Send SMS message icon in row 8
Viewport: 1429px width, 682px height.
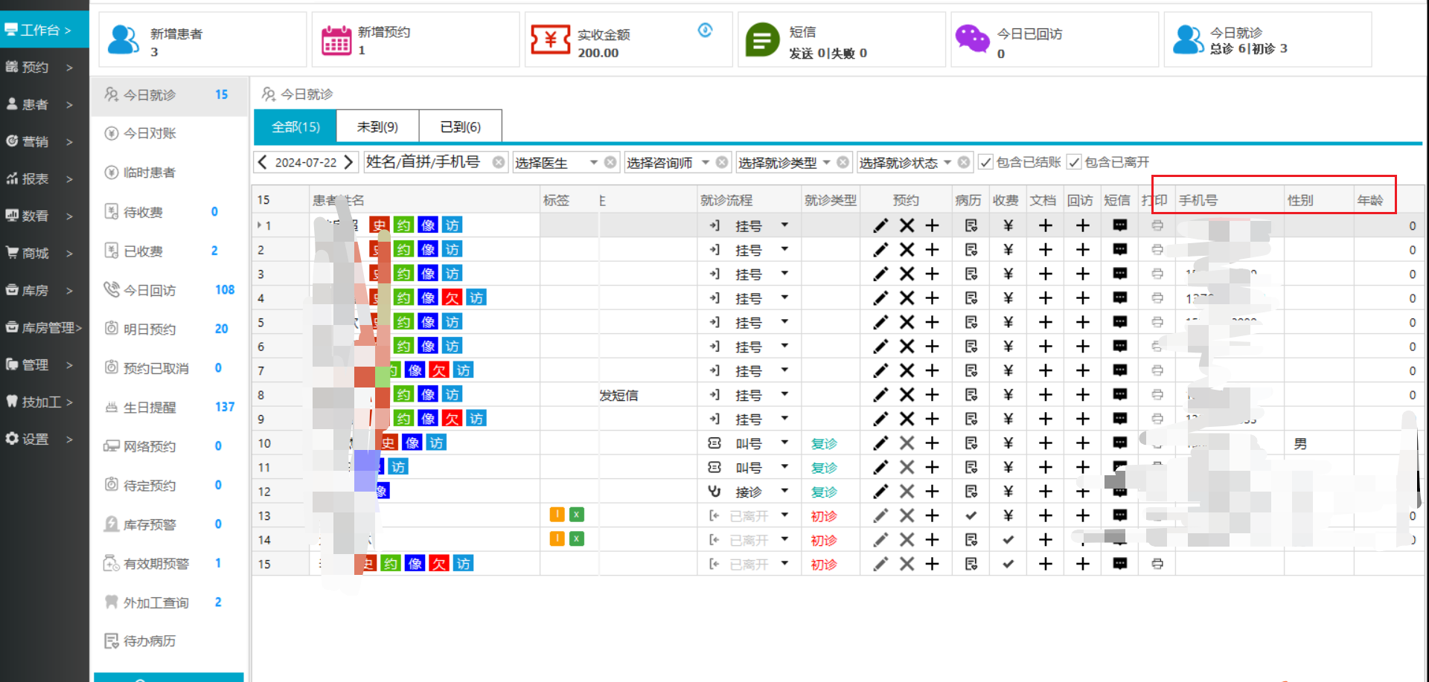1119,394
